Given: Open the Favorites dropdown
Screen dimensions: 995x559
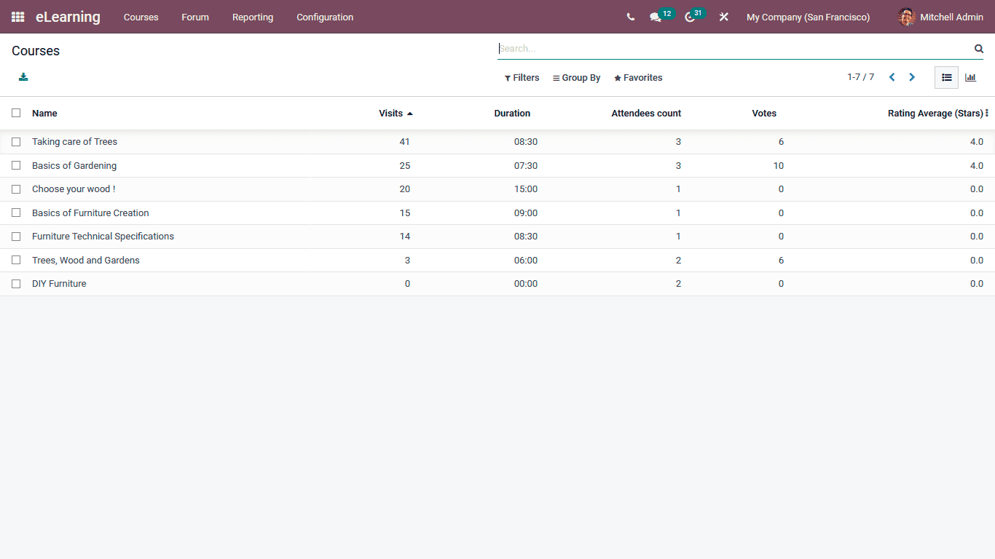Looking at the screenshot, I should (637, 77).
